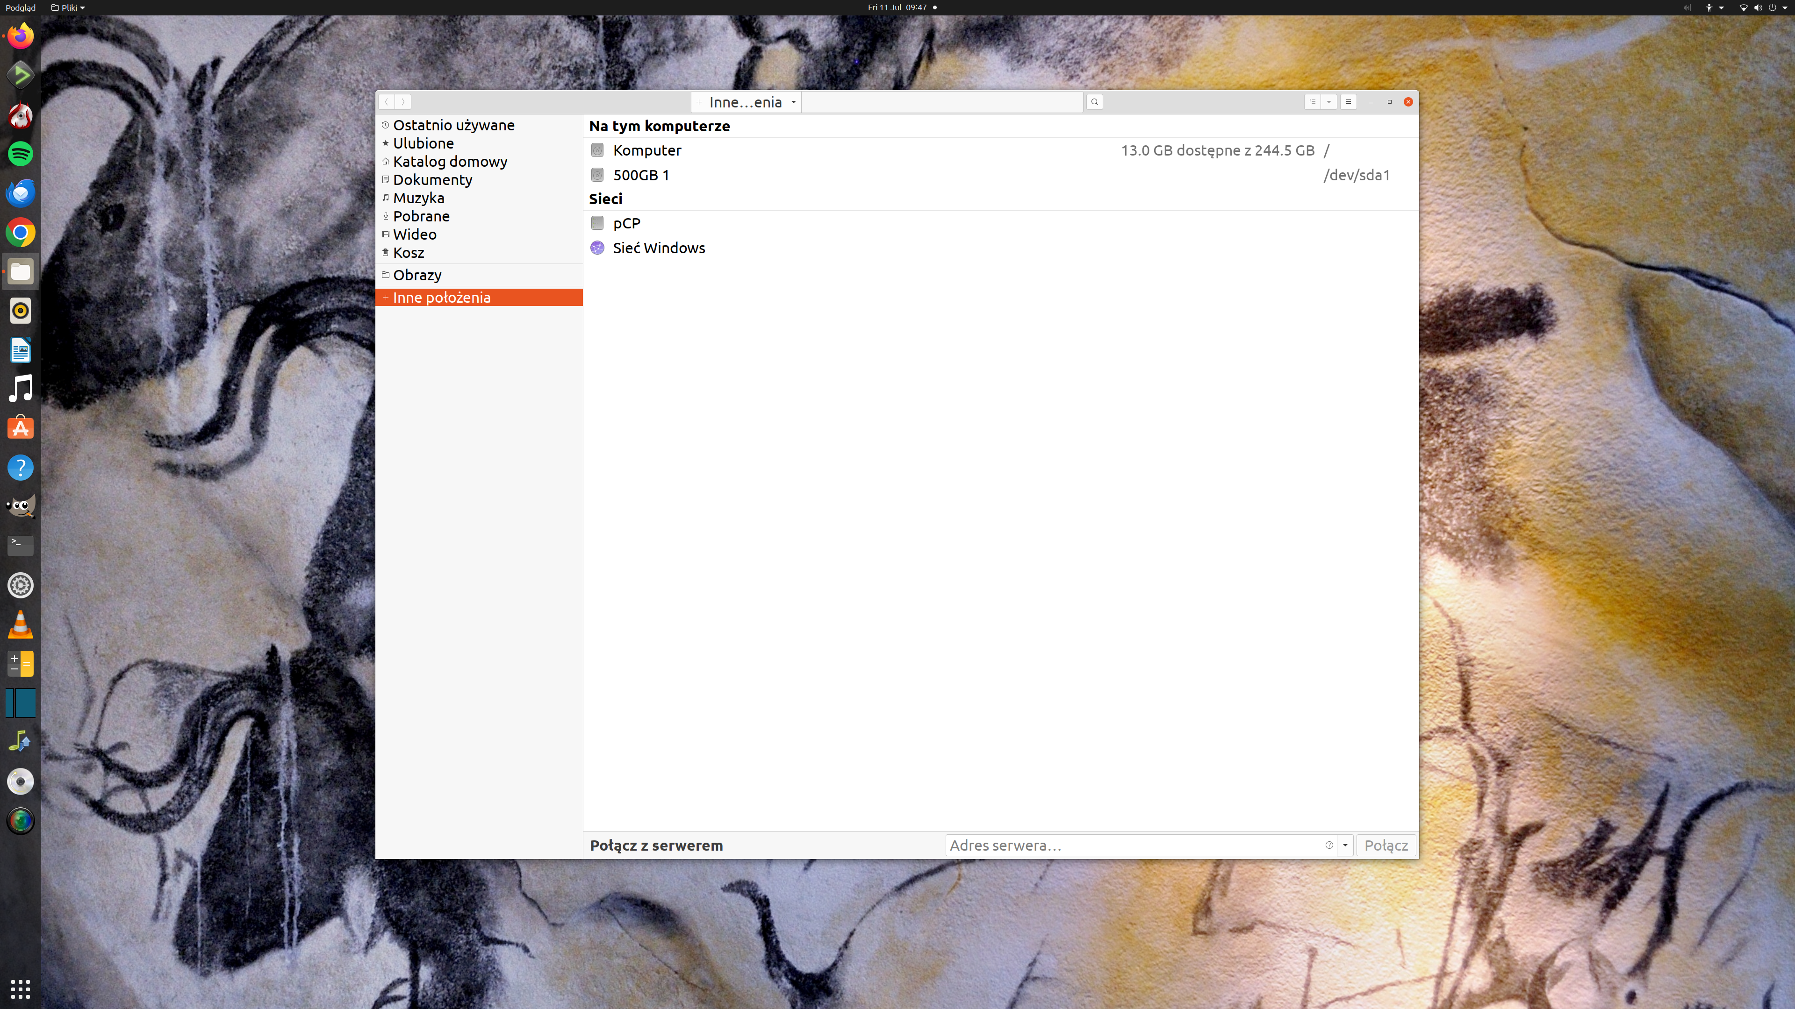Open Obrazy bookmark in sidebar

tap(479, 275)
